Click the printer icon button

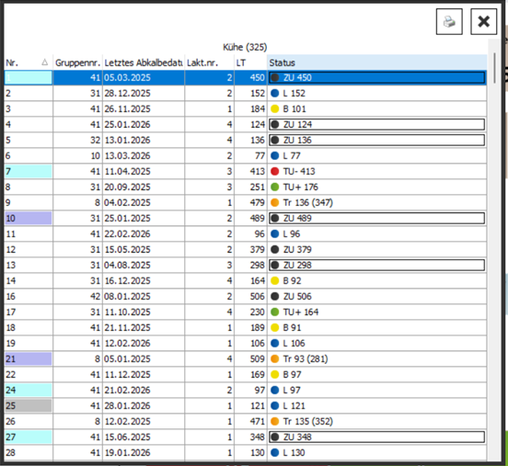[449, 22]
